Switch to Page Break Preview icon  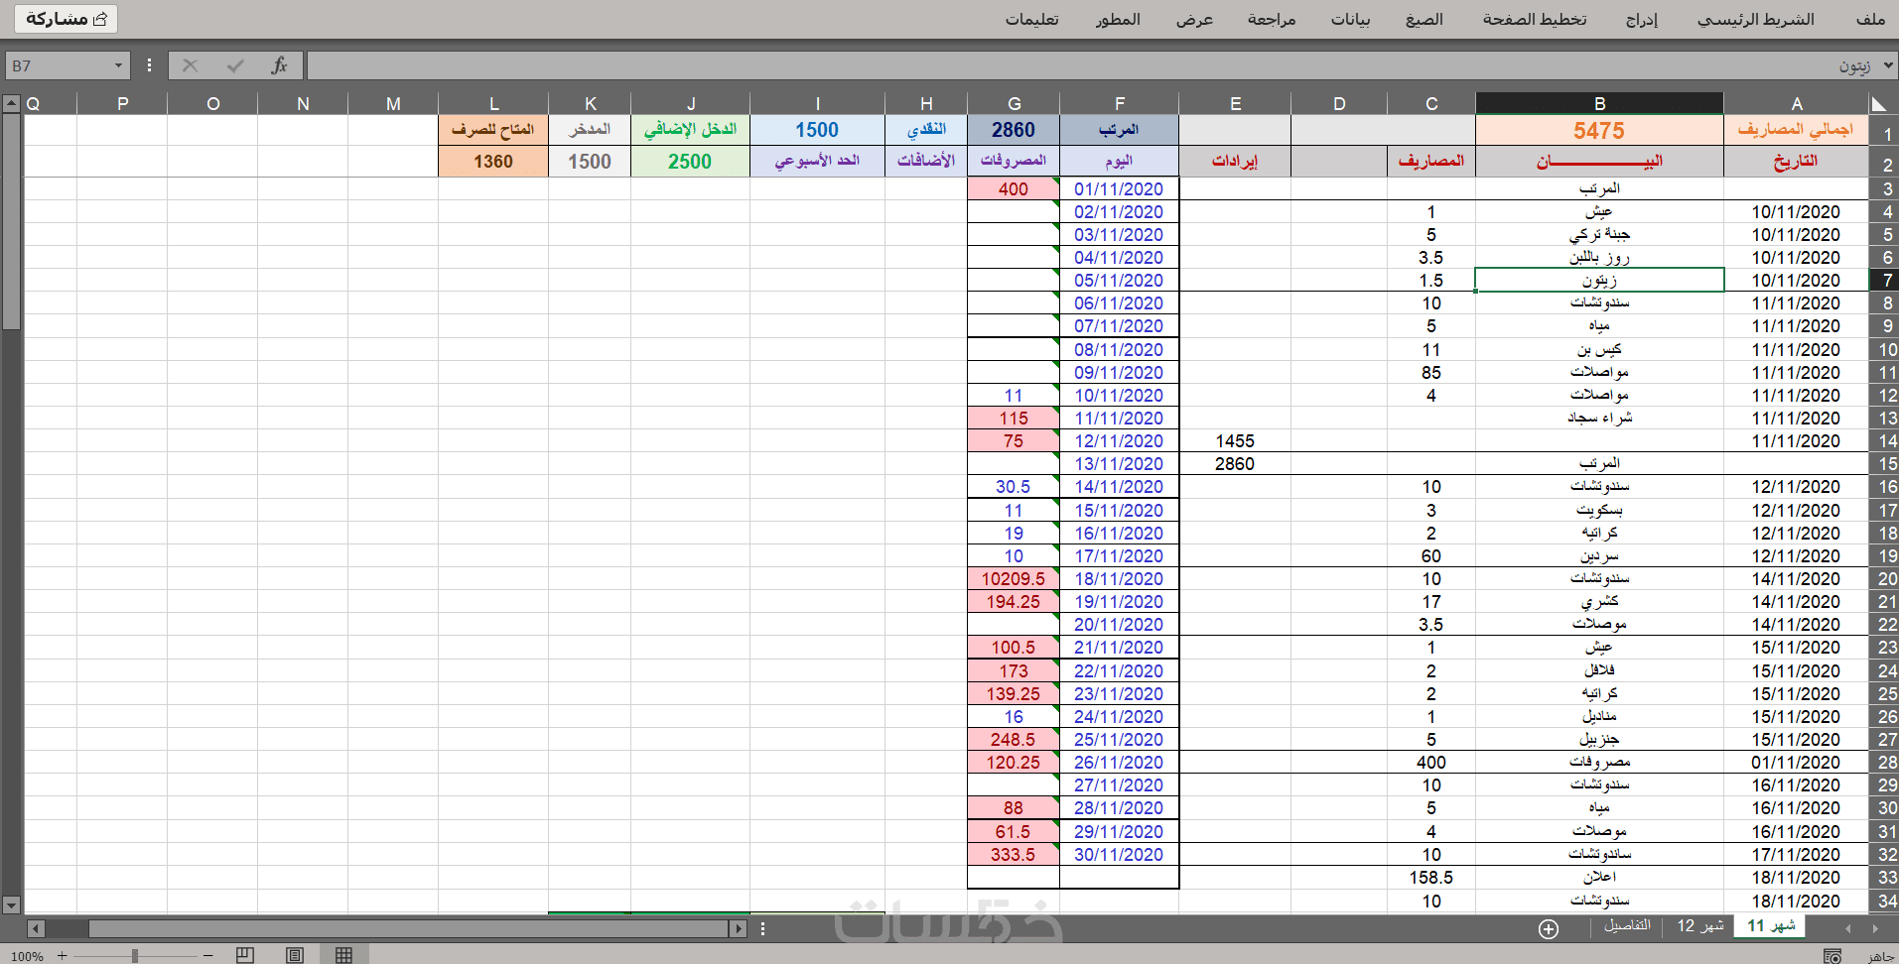[x=245, y=955]
